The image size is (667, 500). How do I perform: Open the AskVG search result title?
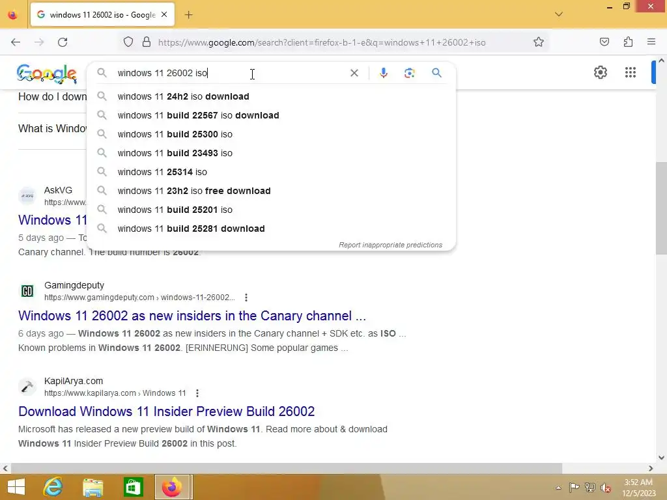[x=52, y=220]
